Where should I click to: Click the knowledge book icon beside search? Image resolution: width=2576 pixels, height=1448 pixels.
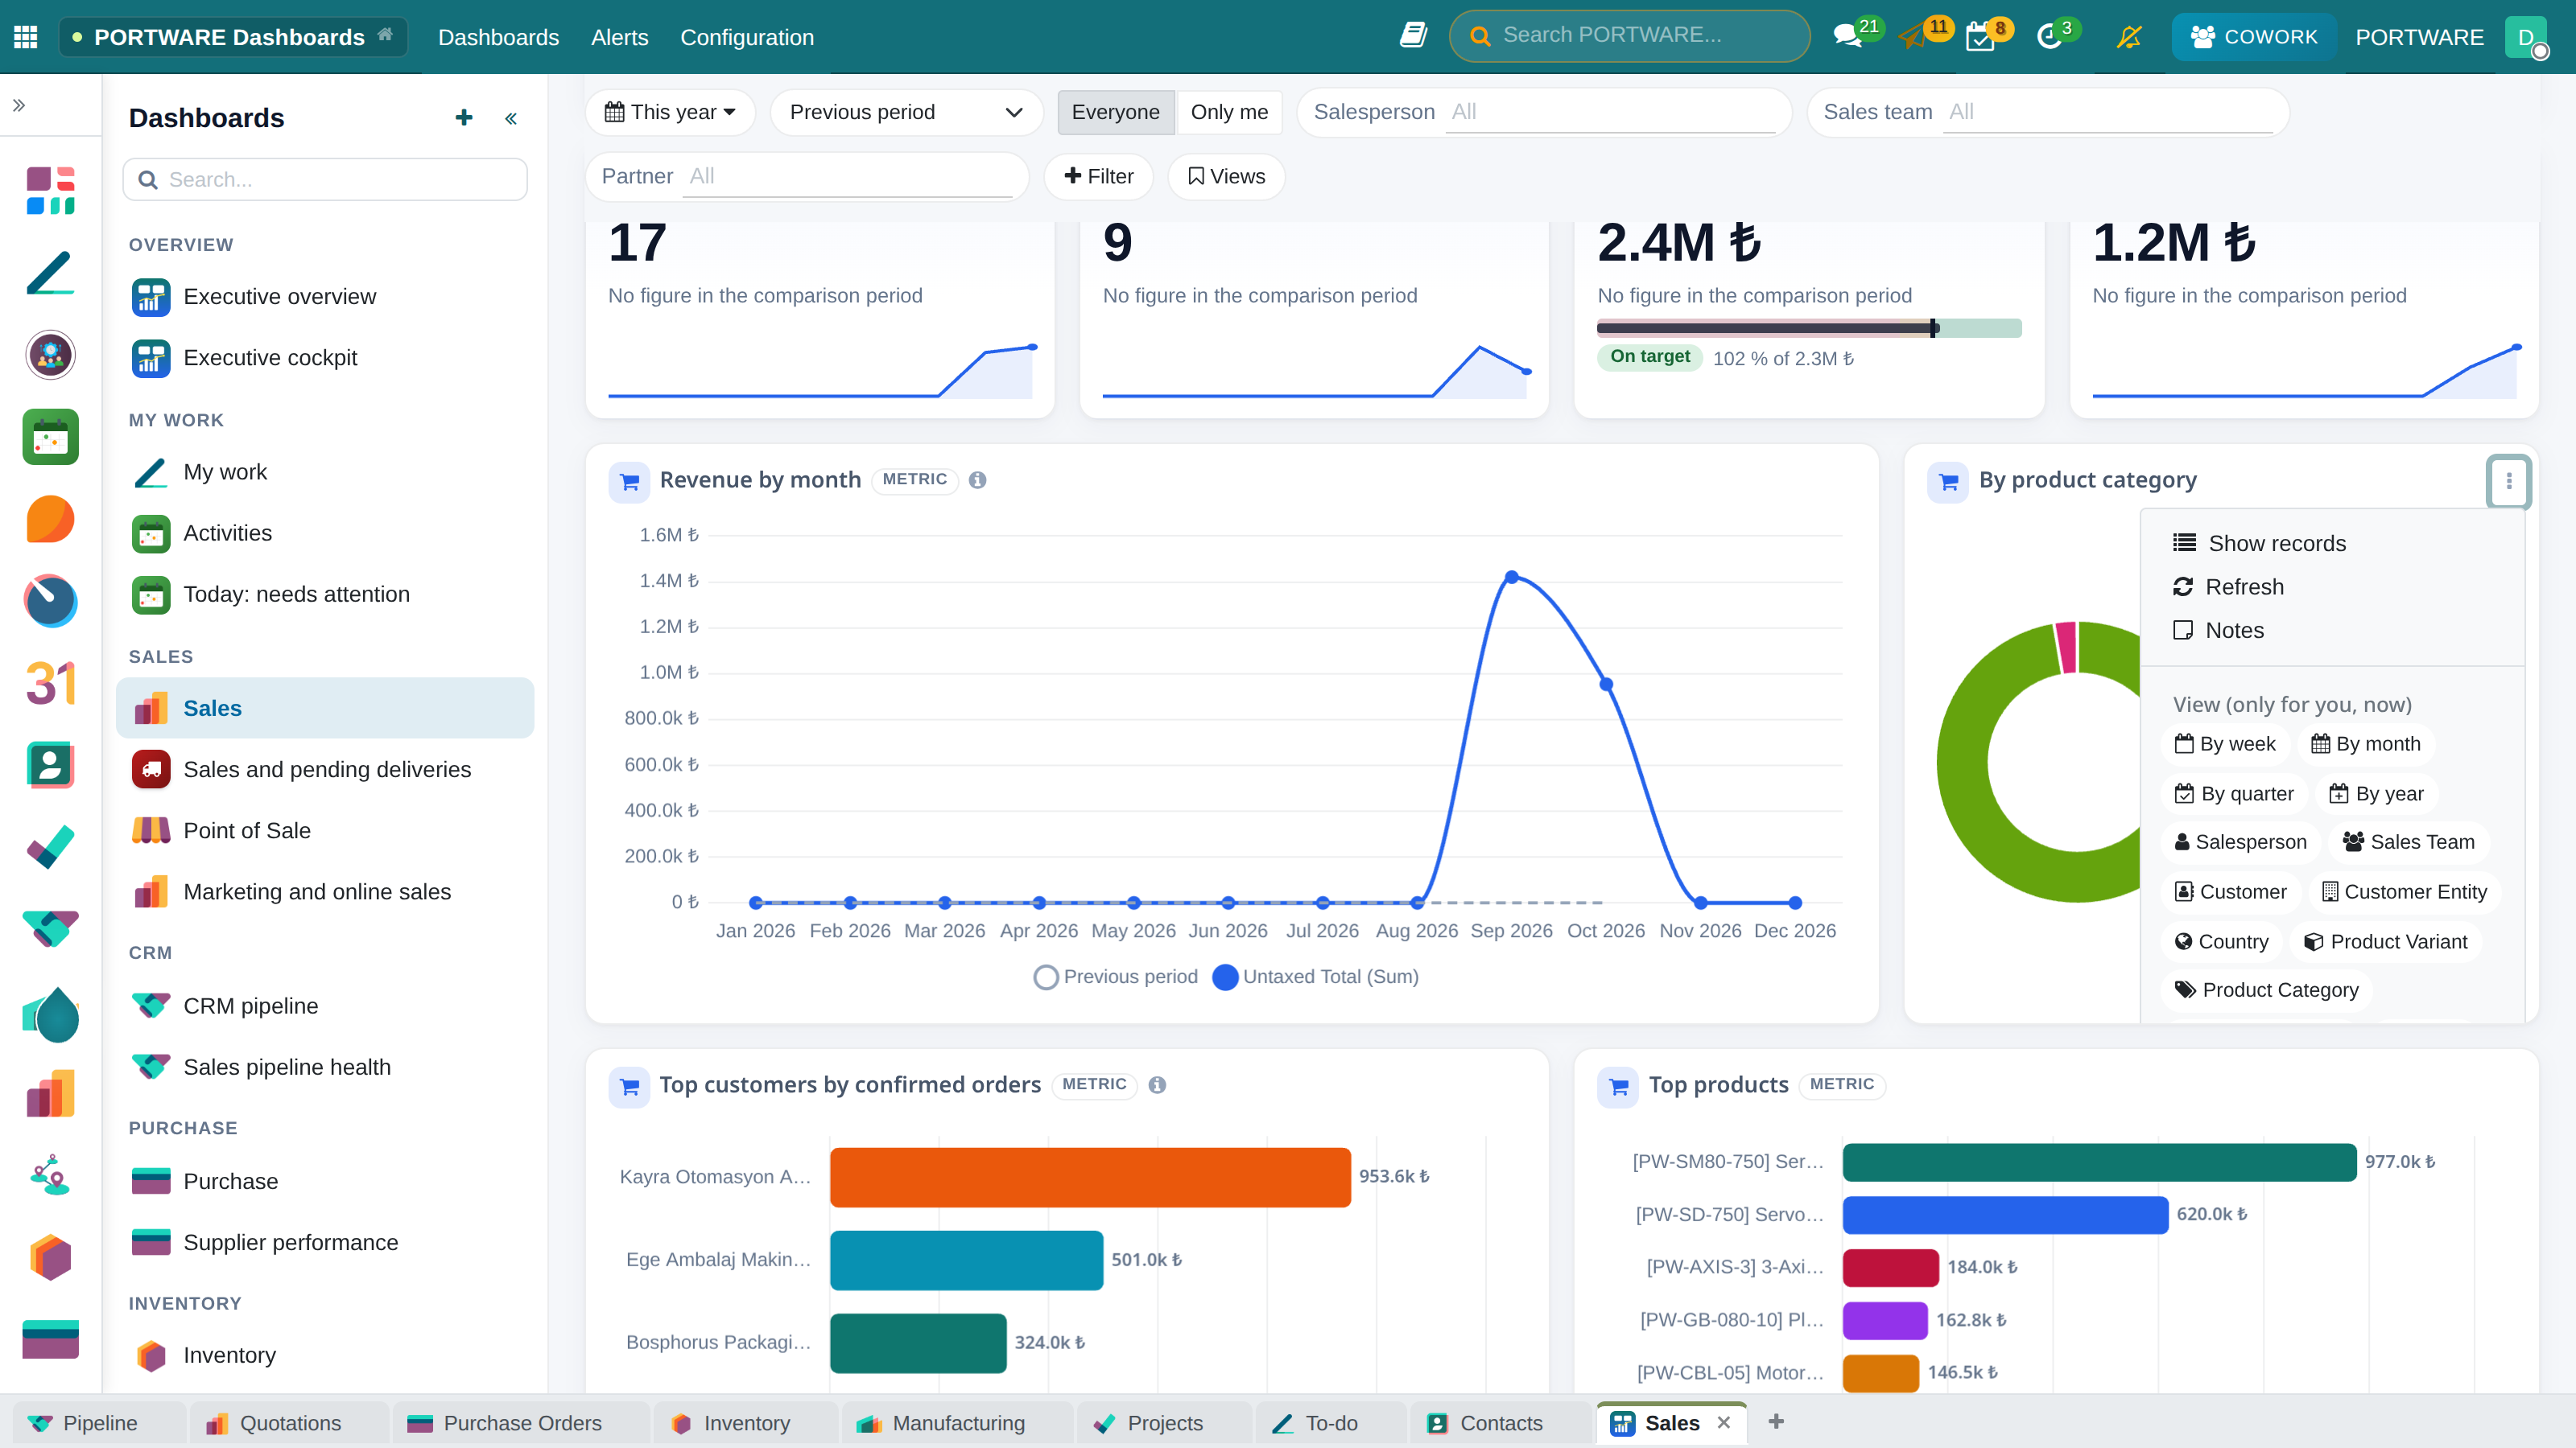pyautogui.click(x=1413, y=36)
